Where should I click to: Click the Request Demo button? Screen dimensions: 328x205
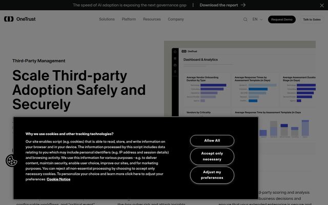point(282,19)
